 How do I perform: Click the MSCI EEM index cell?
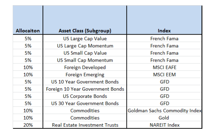(164, 75)
